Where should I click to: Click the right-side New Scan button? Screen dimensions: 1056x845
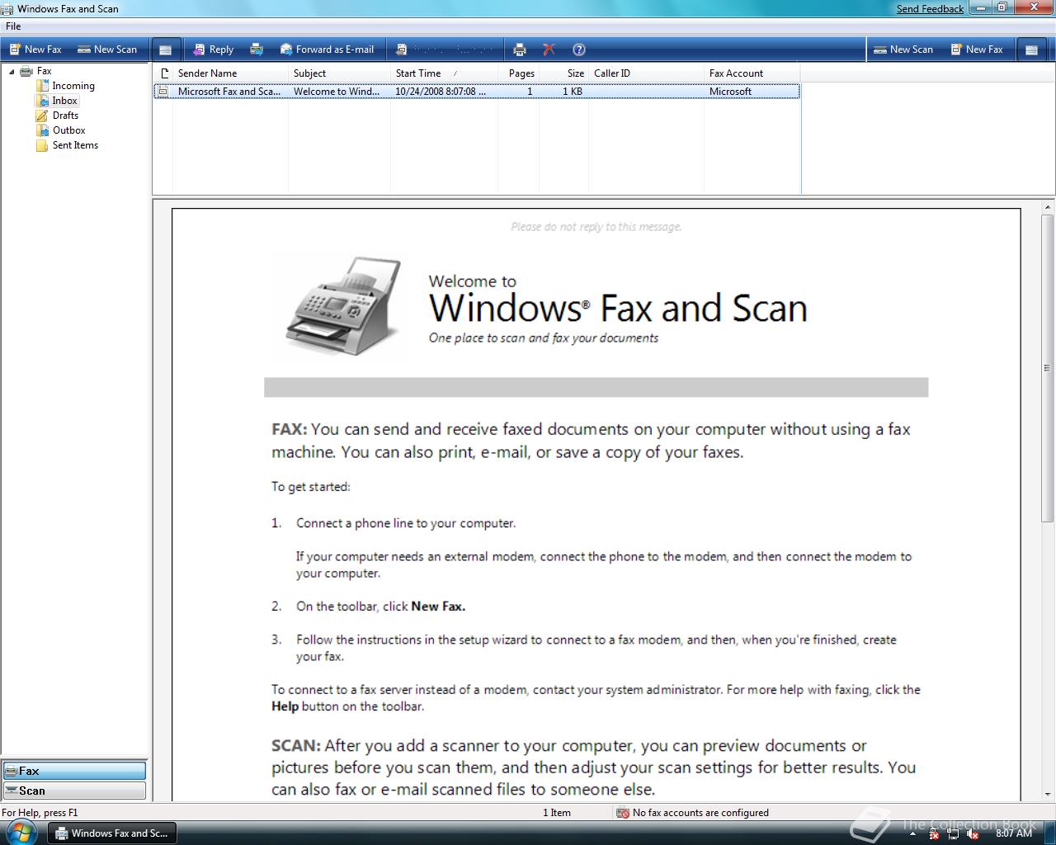tap(903, 50)
